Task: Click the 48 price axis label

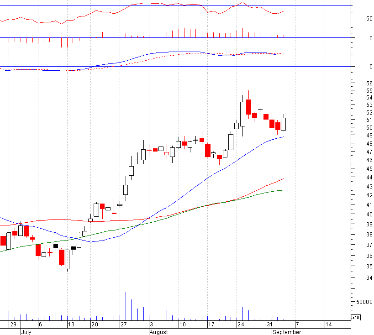Action: (x=369, y=143)
